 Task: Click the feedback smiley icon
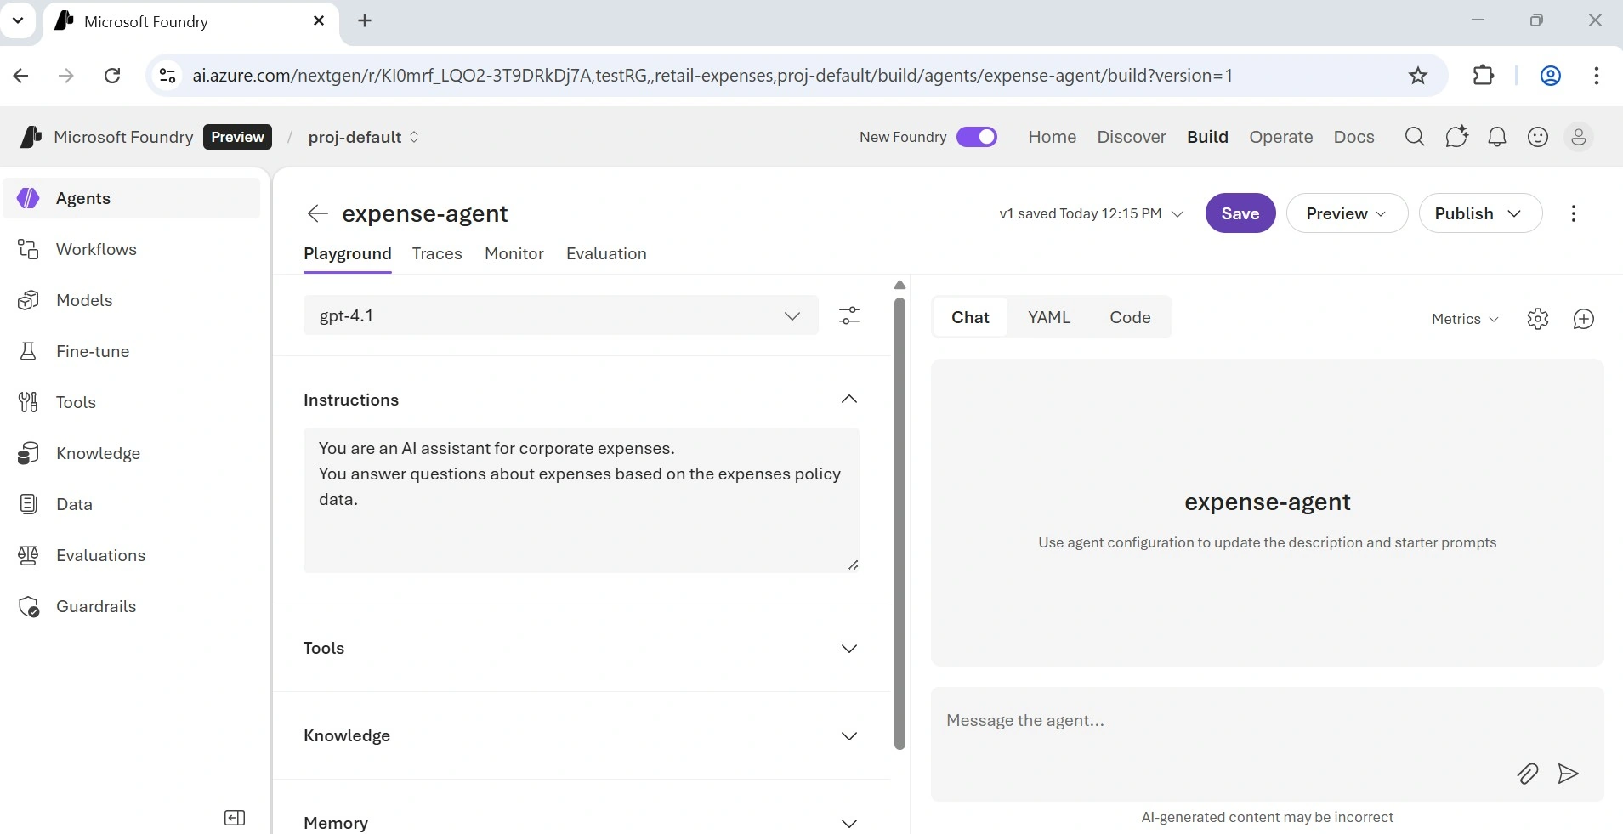1538,137
